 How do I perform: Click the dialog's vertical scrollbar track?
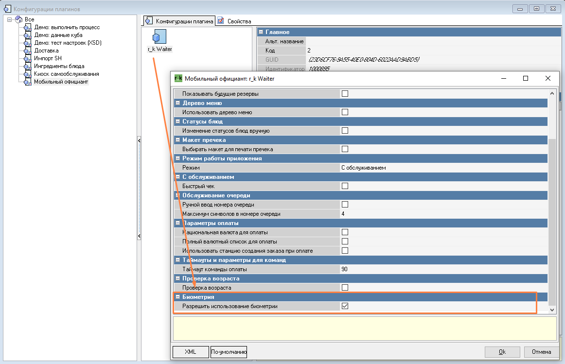point(552,117)
